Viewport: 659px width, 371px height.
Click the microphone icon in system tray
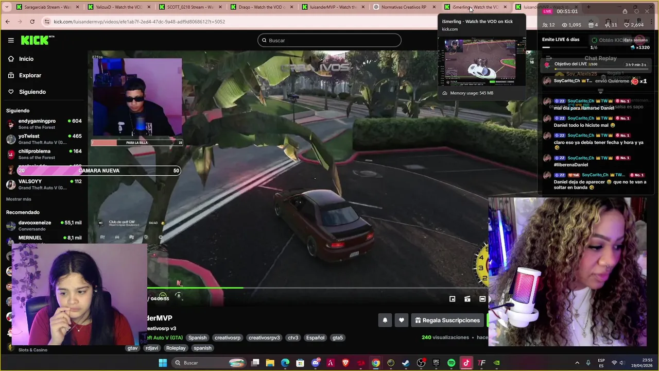click(588, 363)
